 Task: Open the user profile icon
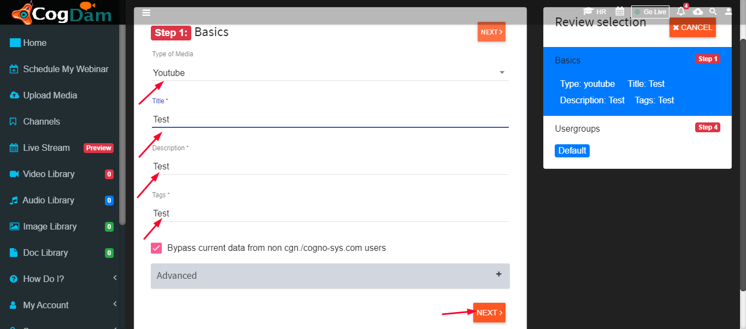729,11
